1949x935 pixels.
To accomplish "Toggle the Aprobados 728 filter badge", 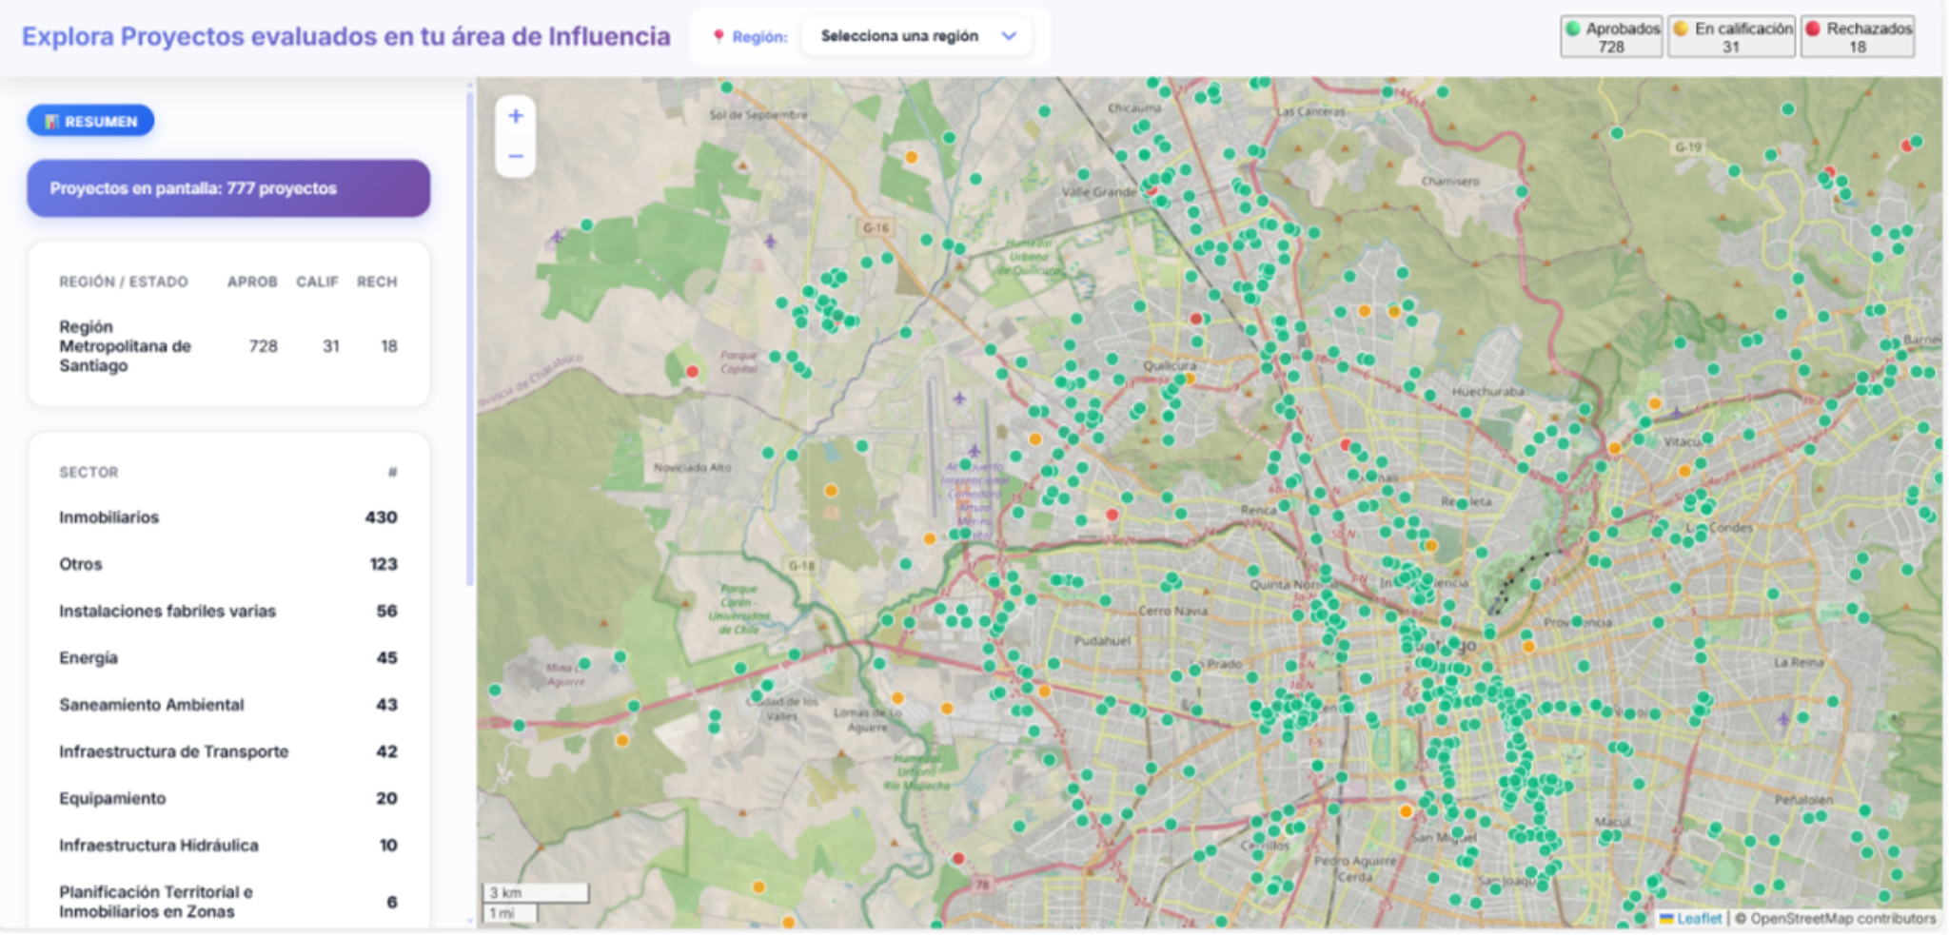I will point(1611,37).
